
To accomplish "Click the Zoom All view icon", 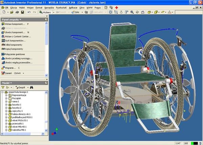I will coord(110,12).
